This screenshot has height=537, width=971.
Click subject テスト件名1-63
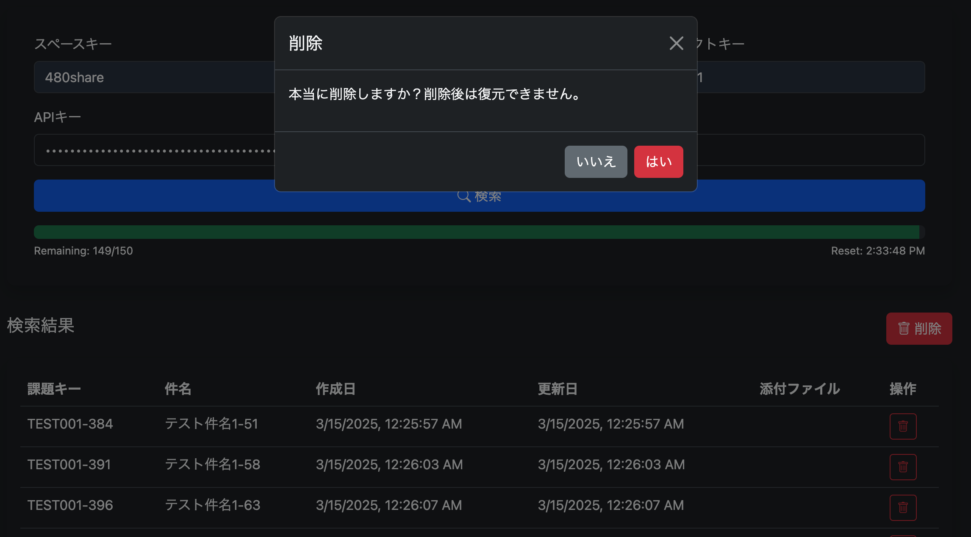coord(212,505)
